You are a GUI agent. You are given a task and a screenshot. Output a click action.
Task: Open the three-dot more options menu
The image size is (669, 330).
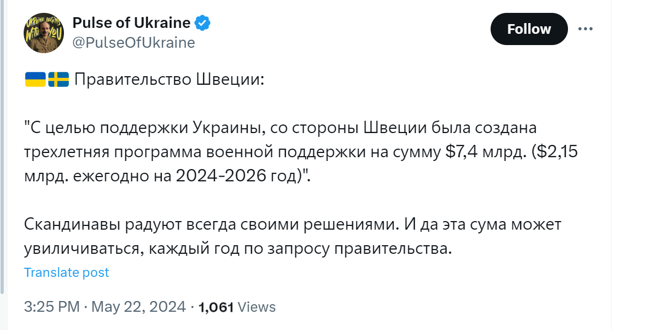pos(585,29)
